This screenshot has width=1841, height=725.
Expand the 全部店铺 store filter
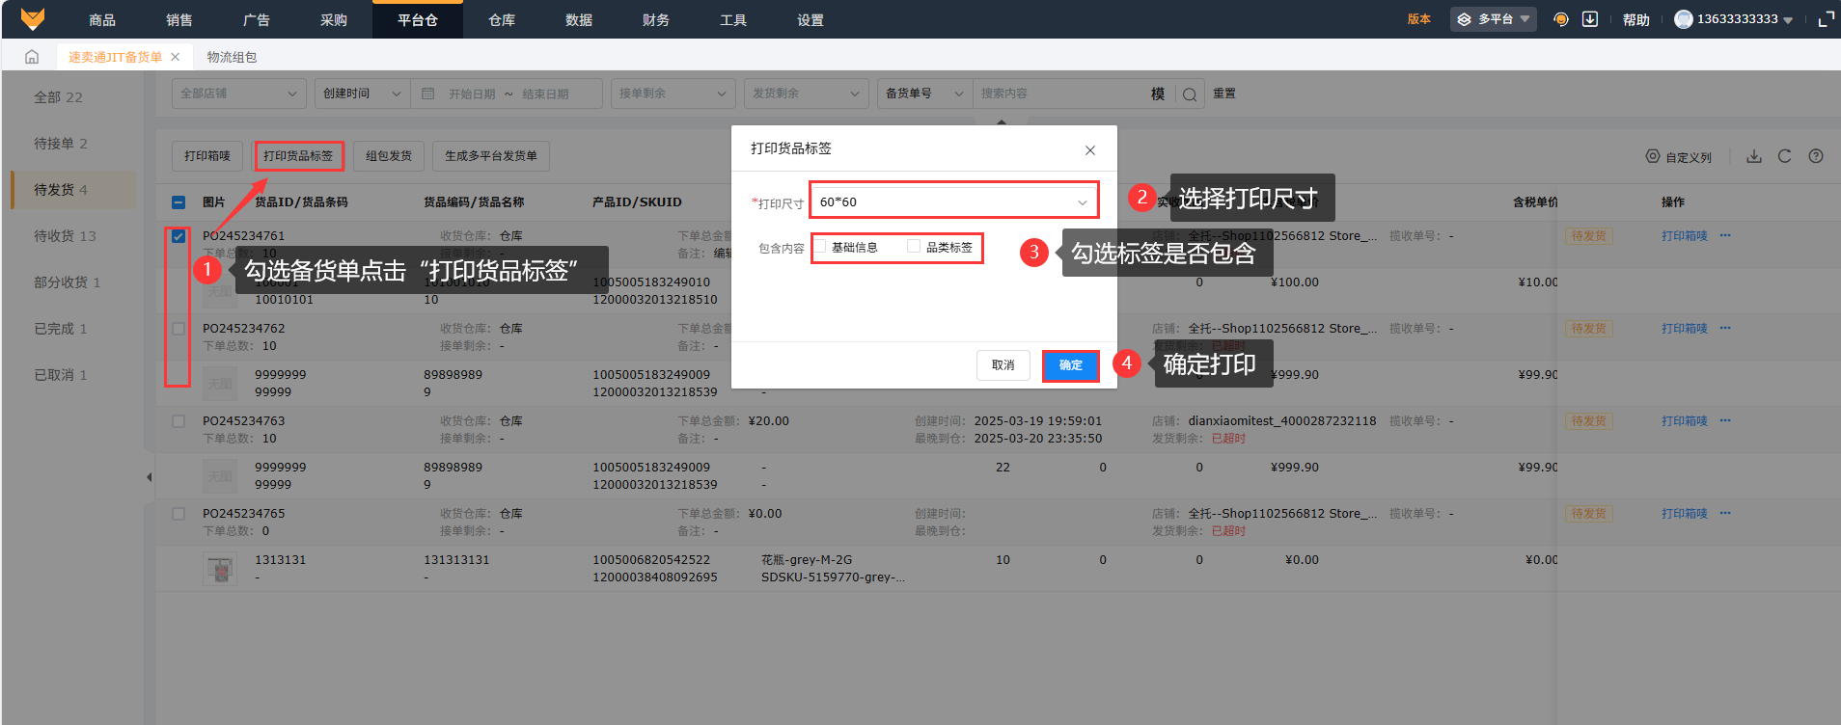[x=238, y=94]
